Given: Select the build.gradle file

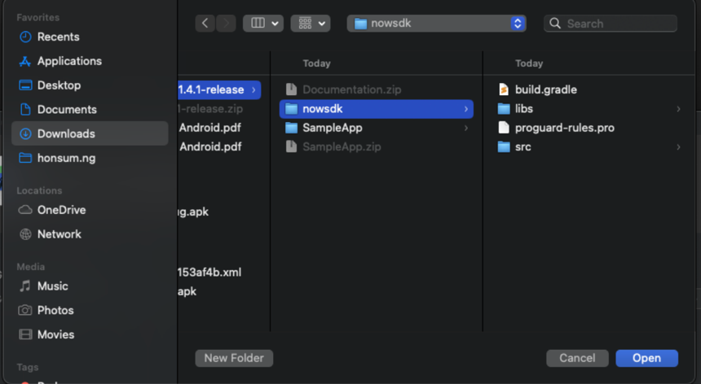Looking at the screenshot, I should click(x=589, y=89).
